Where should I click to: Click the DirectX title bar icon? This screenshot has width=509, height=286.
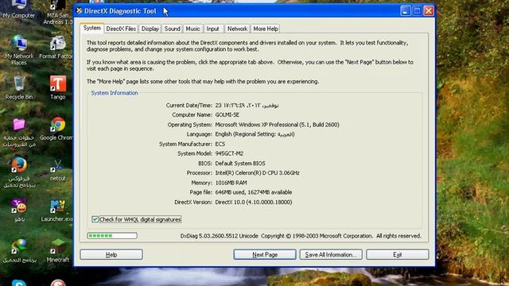(79, 10)
